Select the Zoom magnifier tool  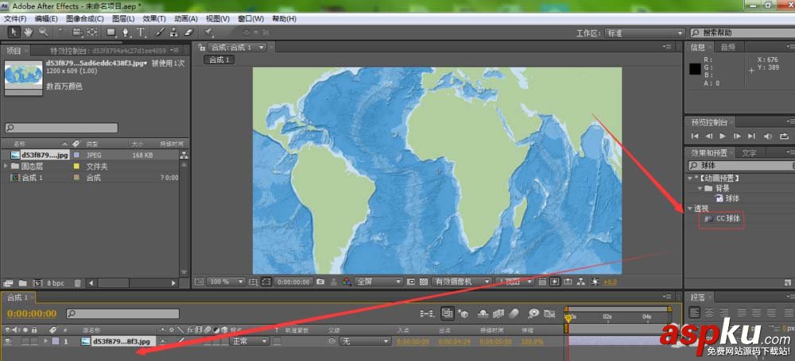[44, 32]
